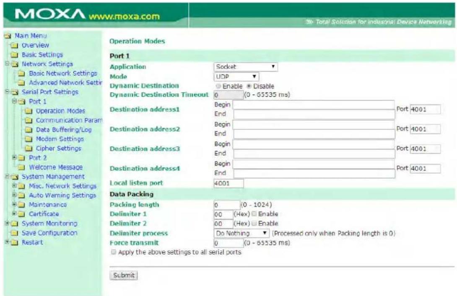The width and height of the screenshot is (457, 296).
Task: Click the Restart folder icon
Action: [14, 242]
